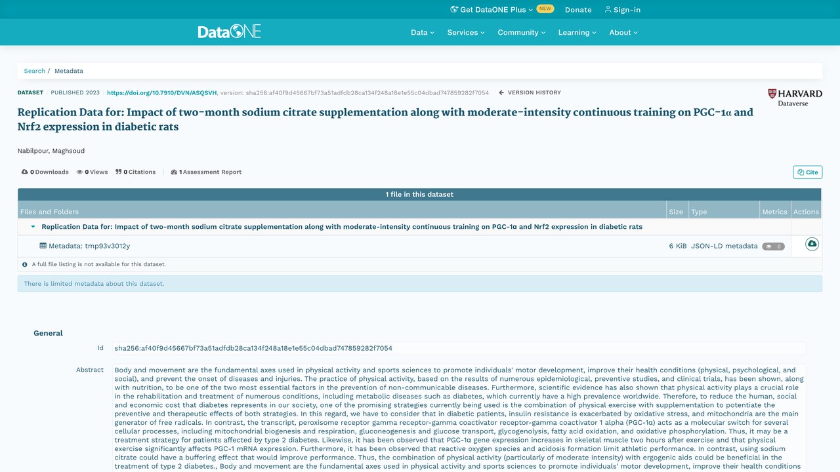This screenshot has width=840, height=472.
Task: Click the Size column header
Action: tap(676, 212)
